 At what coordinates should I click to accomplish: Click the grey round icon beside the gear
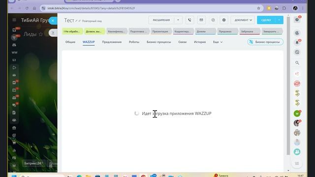click(213, 20)
